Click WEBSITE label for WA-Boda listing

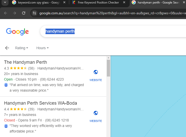click(96, 121)
